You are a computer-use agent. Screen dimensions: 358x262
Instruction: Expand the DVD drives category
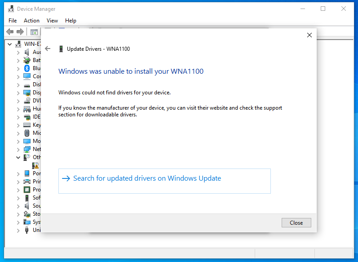(x=18, y=101)
